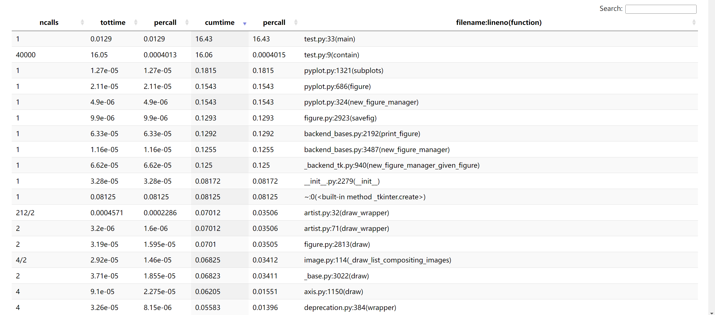The height and width of the screenshot is (315, 715).
Task: Click the filename:lineno(function) sort arrows
Action: point(694,22)
